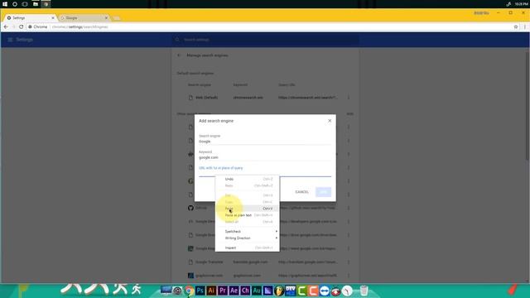Screen dimensions: 530x298
Task: Open Cortana search circle in taskbar
Action: (x=15, y=4)
